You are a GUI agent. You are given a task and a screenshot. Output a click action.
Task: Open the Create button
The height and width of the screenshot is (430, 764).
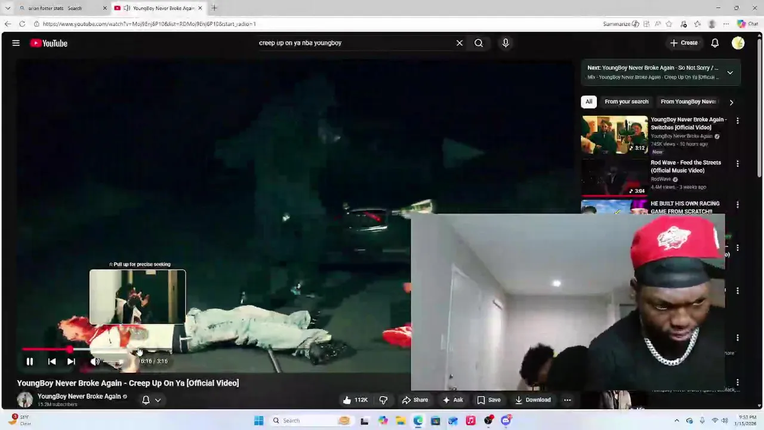pyautogui.click(x=684, y=43)
